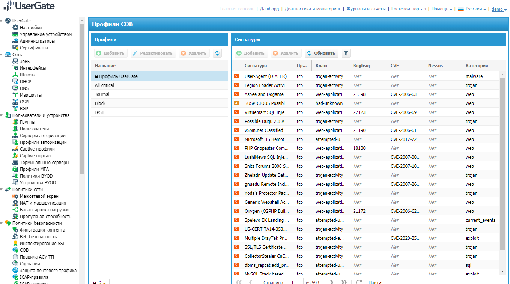Open Firewall (Межсетевой экран) in sidebar
The width and height of the screenshot is (510, 284).
point(39,196)
